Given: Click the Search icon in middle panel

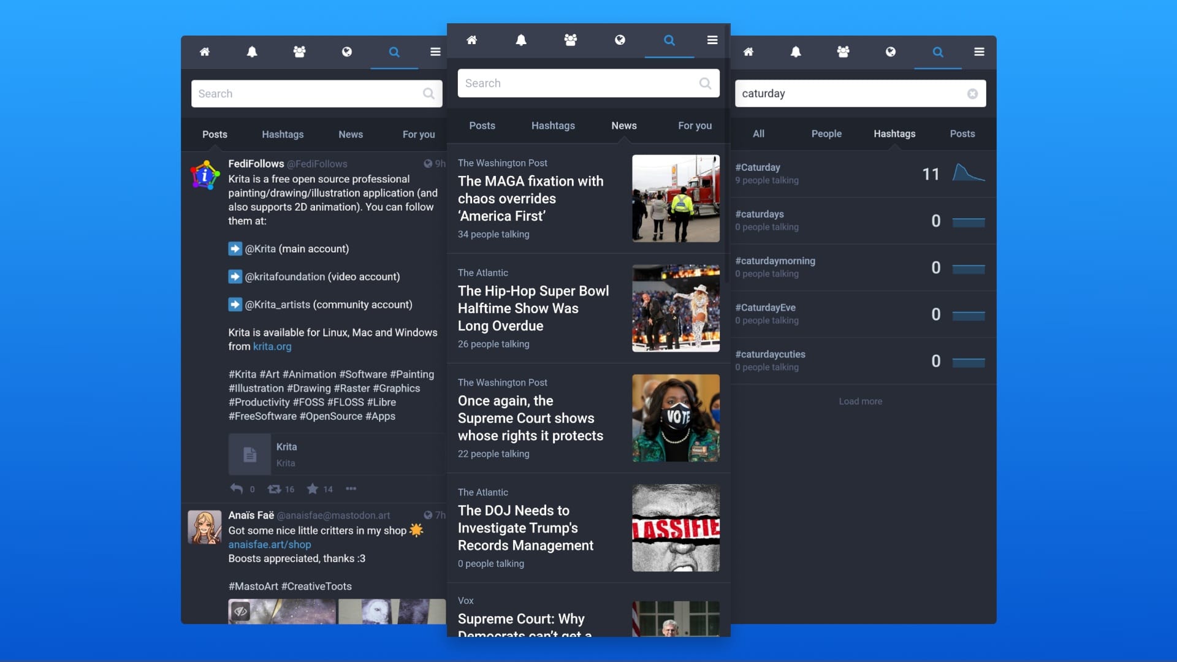Looking at the screenshot, I should point(669,40).
